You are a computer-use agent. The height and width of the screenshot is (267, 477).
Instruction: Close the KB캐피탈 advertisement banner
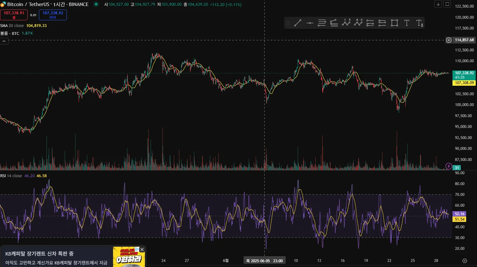(x=142, y=250)
